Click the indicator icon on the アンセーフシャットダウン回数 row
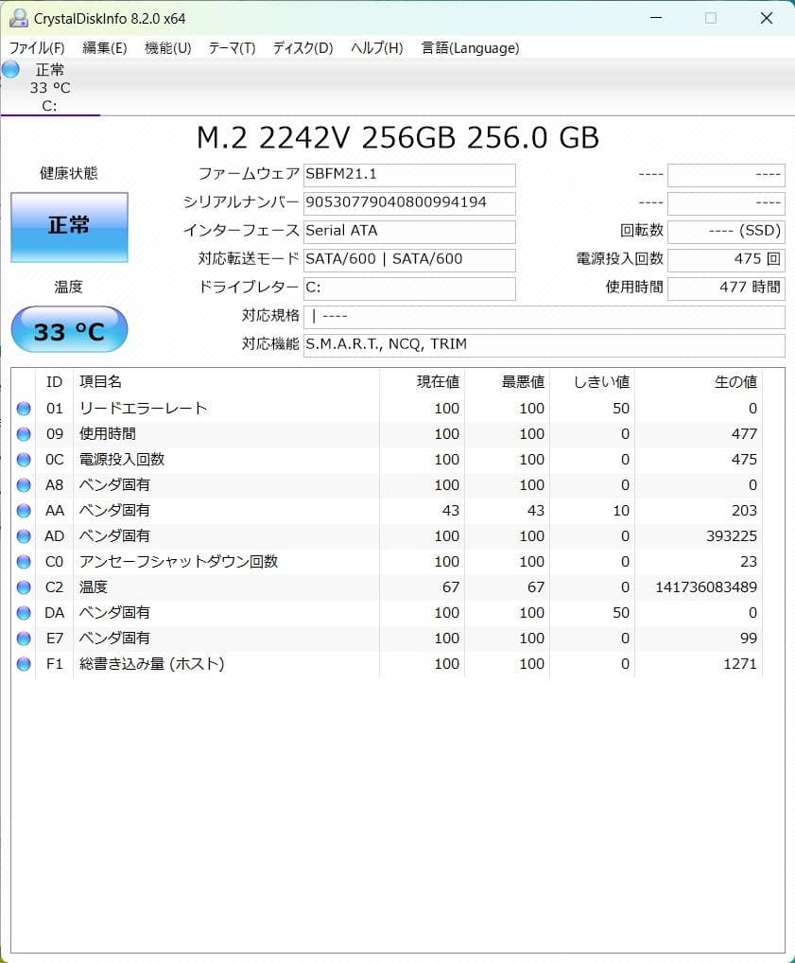Image resolution: width=795 pixels, height=963 pixels. click(x=23, y=561)
